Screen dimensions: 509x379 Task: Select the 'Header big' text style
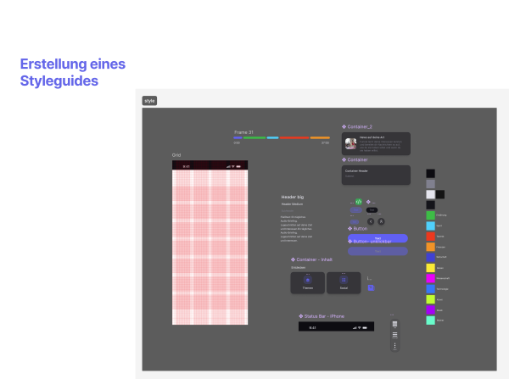coord(293,197)
